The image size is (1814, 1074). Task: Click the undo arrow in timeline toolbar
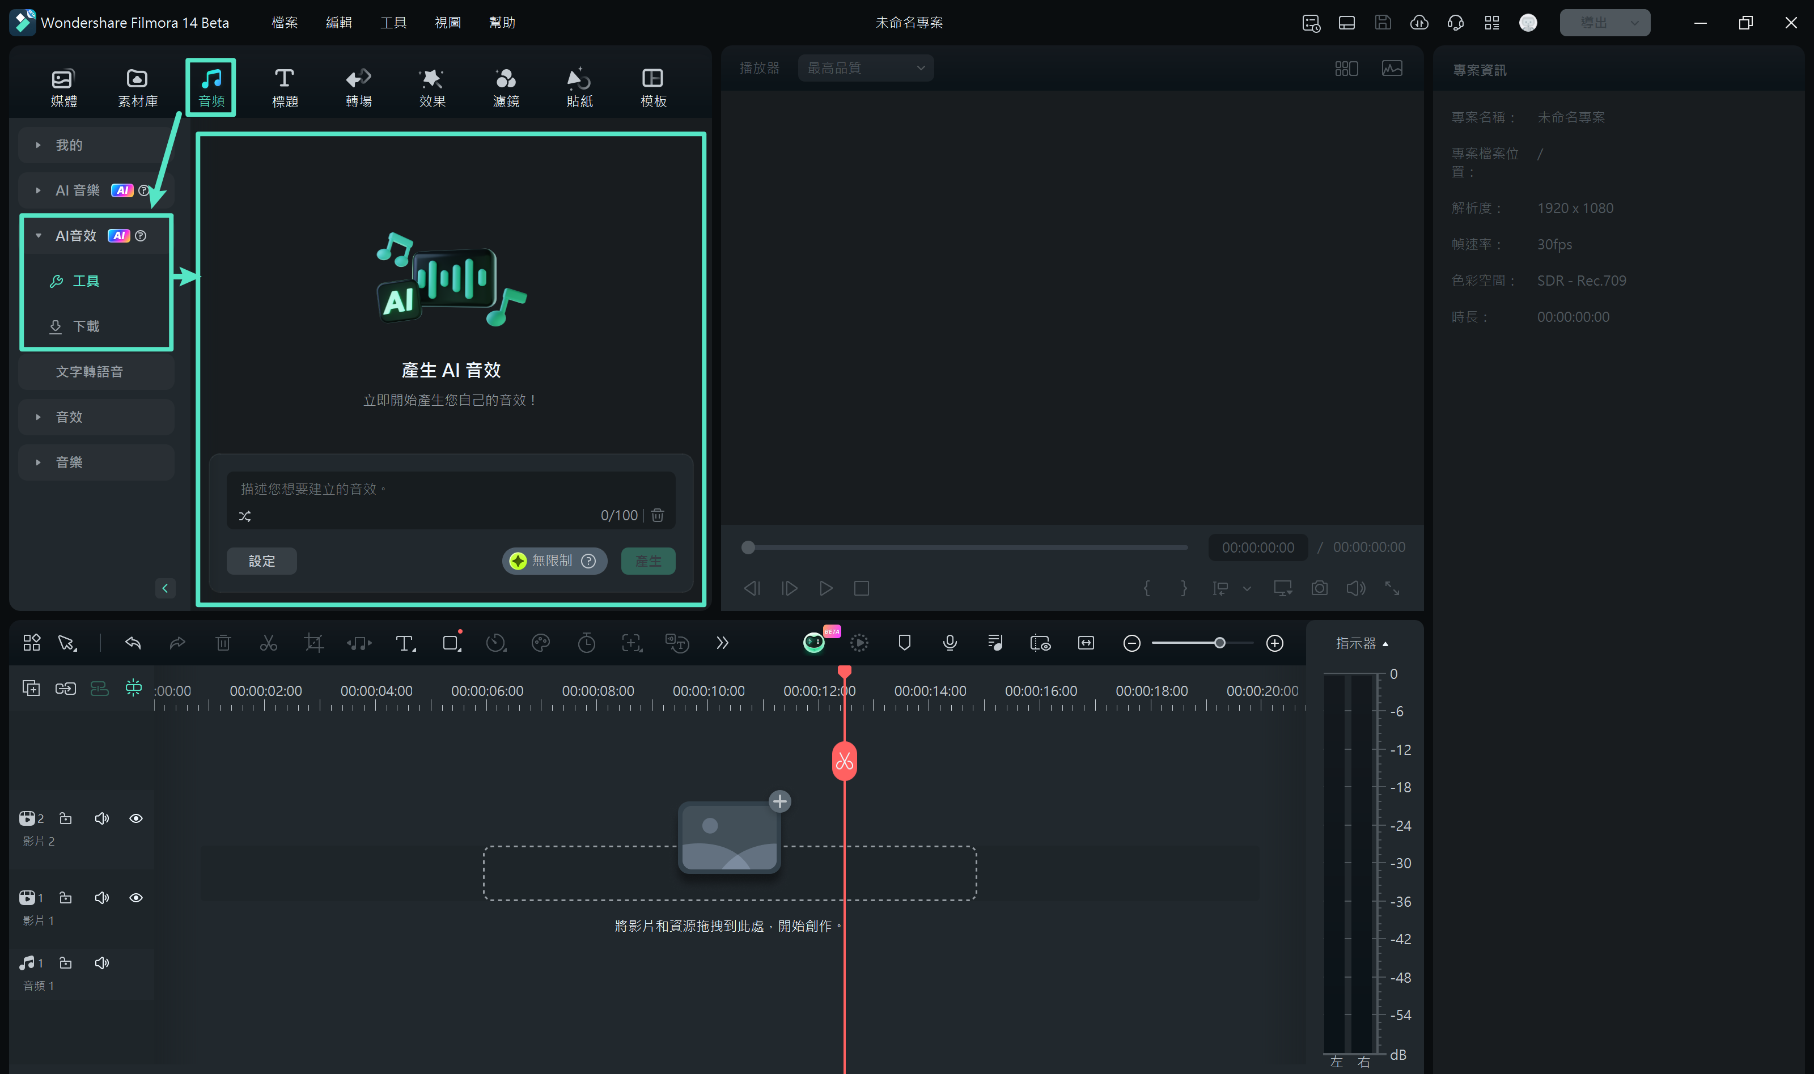point(133,643)
